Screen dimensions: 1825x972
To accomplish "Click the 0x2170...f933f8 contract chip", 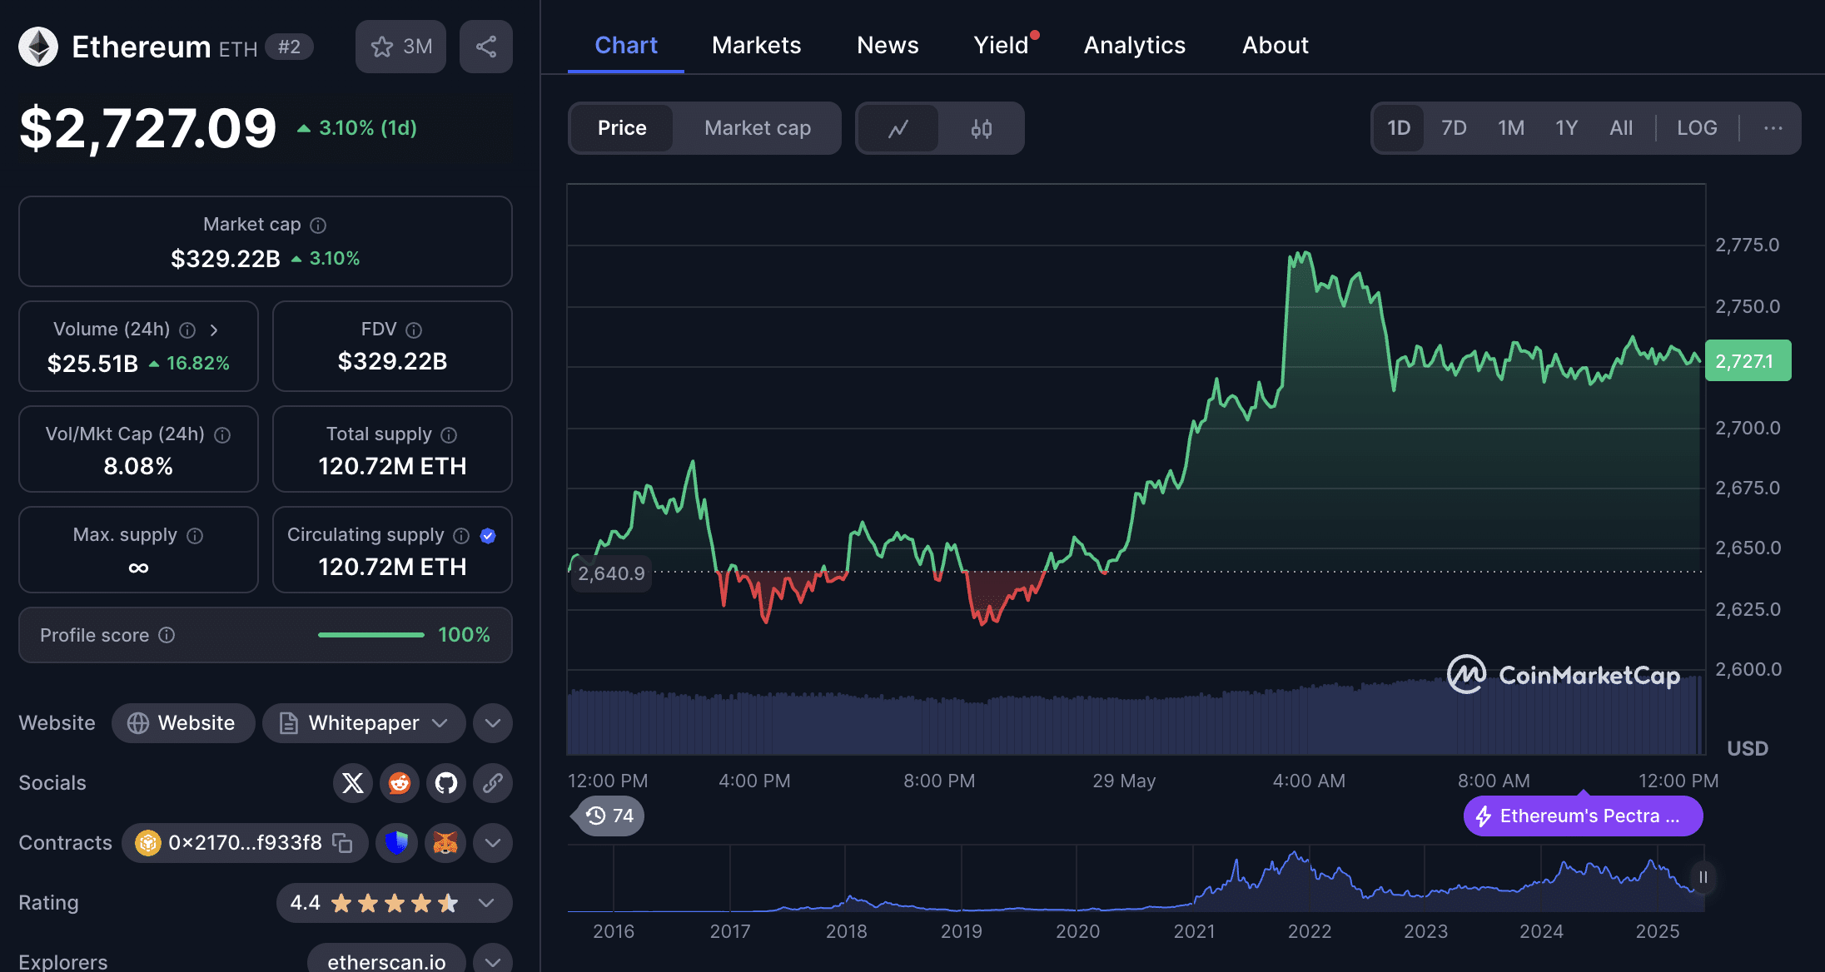I will 245,843.
